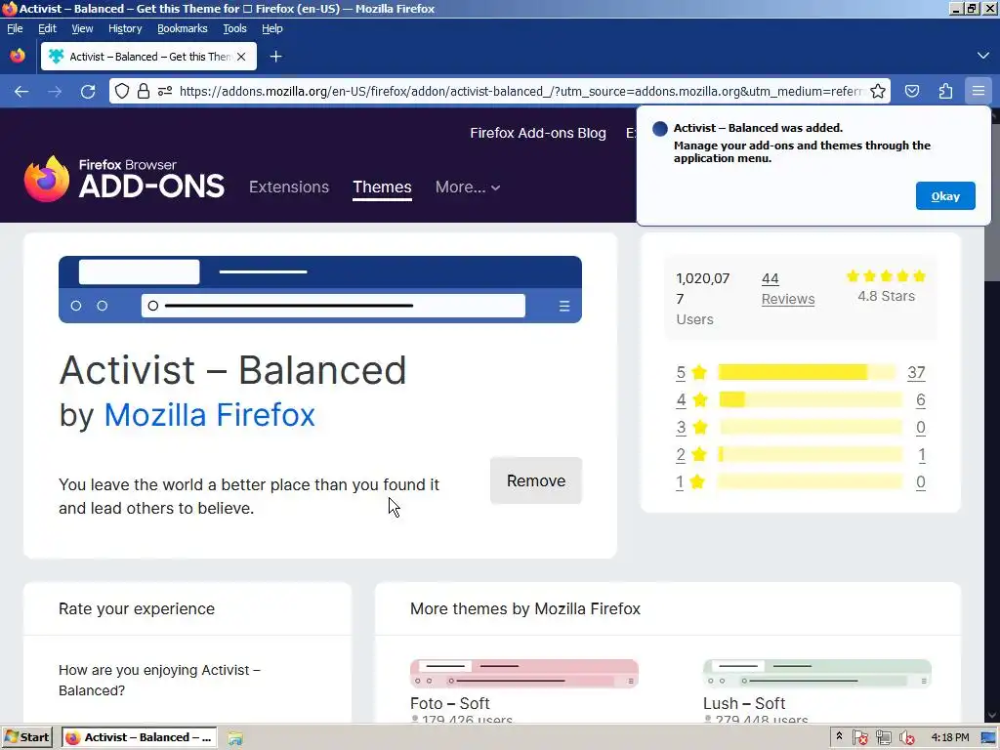
Task: Open the Extensions puzzle icon
Action: (945, 91)
